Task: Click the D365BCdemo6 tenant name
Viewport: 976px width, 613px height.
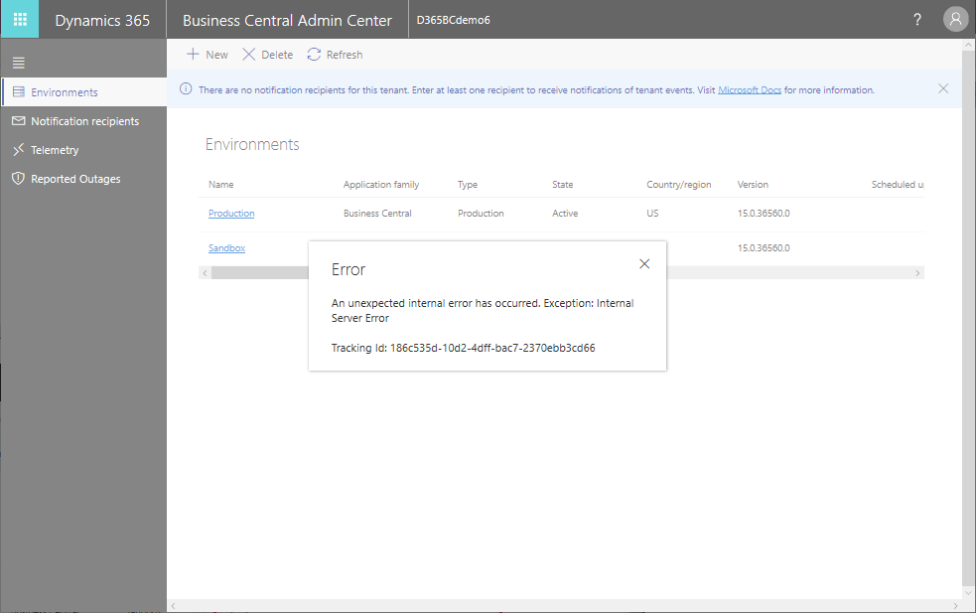Action: 453,20
